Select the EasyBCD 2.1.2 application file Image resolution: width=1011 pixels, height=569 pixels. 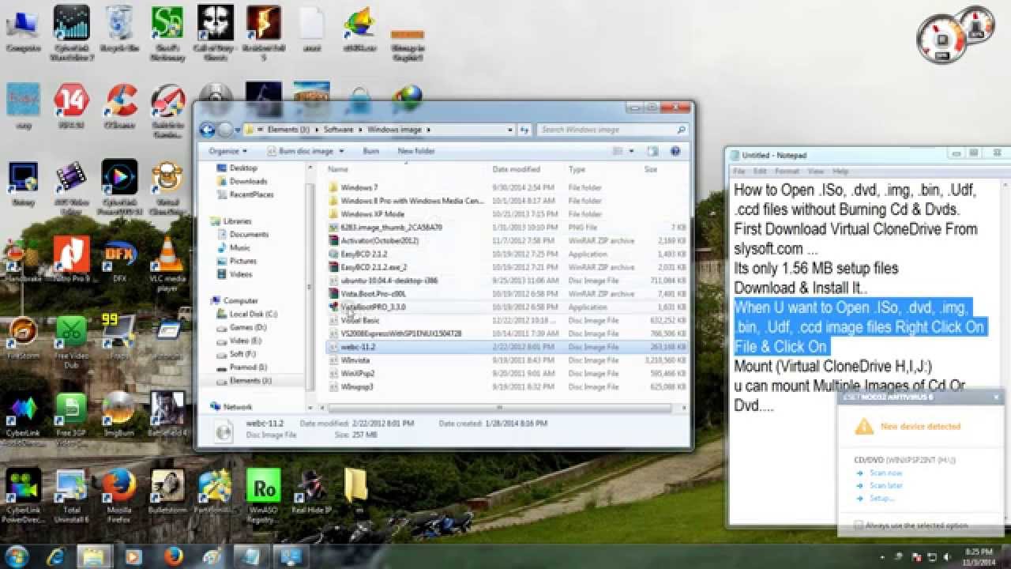(x=363, y=254)
